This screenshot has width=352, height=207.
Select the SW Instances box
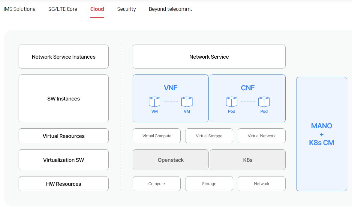(x=64, y=98)
